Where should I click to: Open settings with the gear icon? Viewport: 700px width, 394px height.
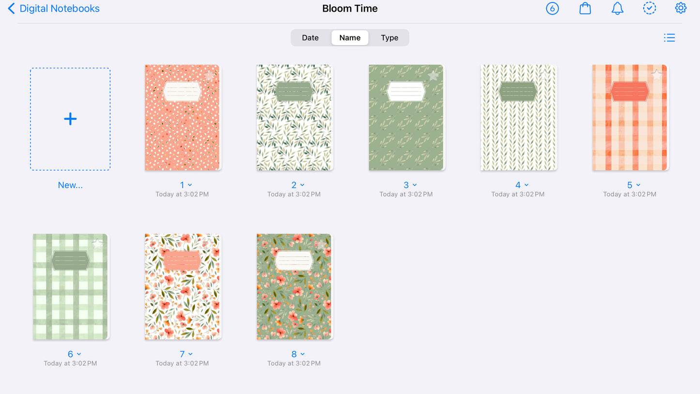click(x=681, y=8)
